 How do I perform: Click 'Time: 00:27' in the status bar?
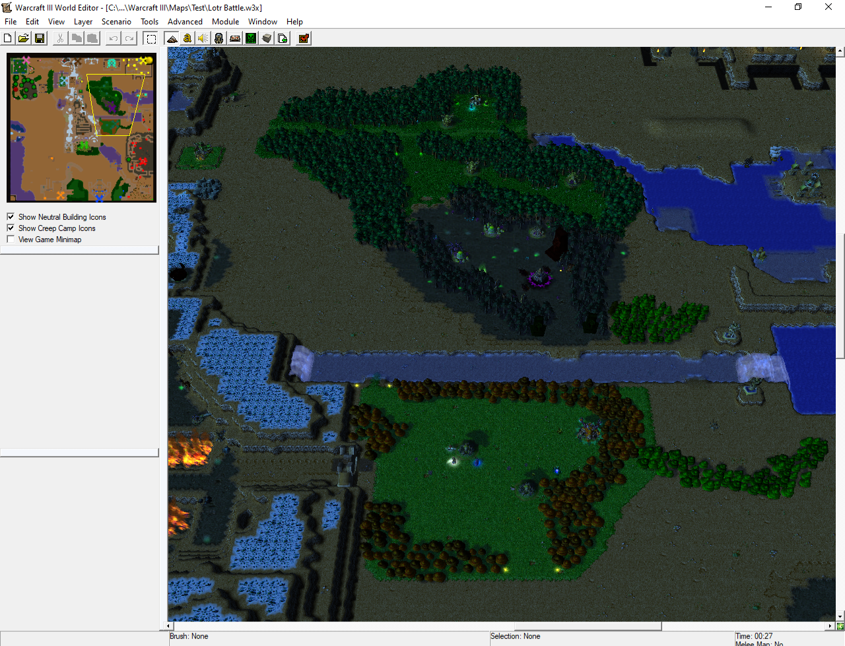tap(754, 636)
